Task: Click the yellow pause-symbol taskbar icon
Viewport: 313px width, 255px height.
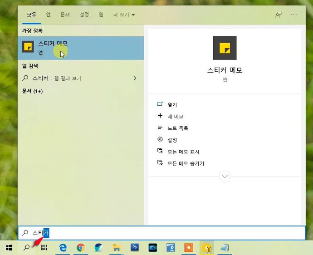Action: (207, 248)
